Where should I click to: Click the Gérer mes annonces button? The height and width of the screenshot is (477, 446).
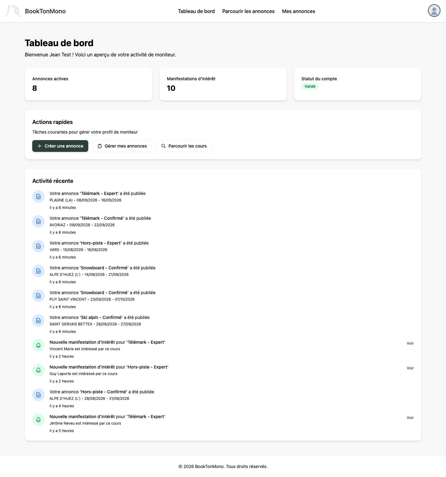(x=122, y=146)
